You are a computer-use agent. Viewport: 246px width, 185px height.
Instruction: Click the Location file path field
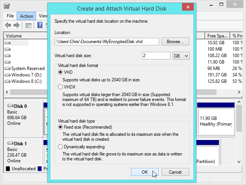pos(106,41)
